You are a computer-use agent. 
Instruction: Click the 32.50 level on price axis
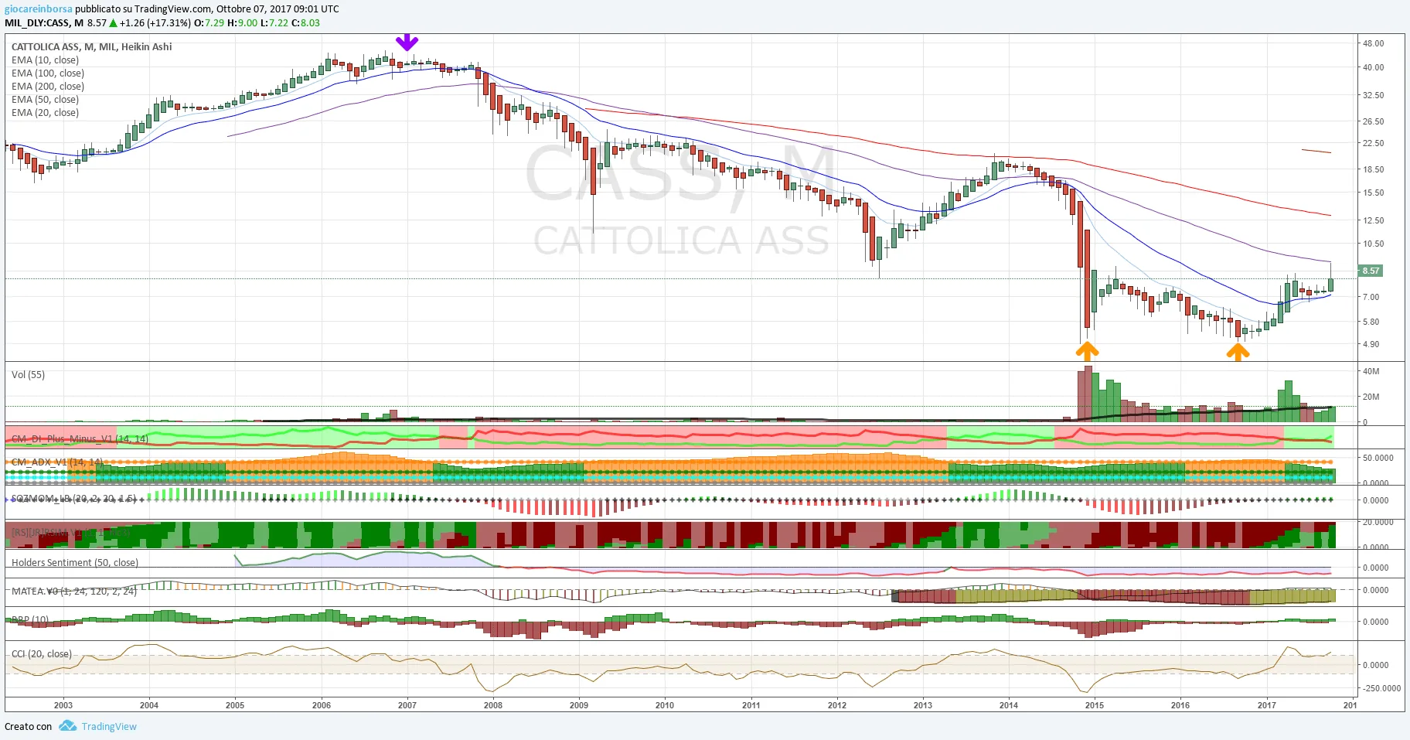pos(1374,95)
